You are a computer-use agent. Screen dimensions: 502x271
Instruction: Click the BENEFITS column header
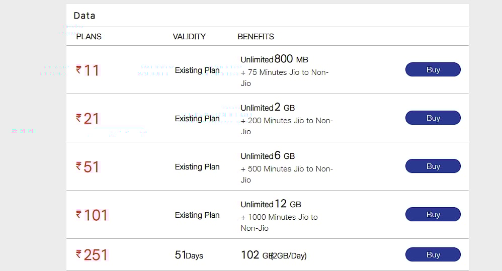click(x=256, y=37)
